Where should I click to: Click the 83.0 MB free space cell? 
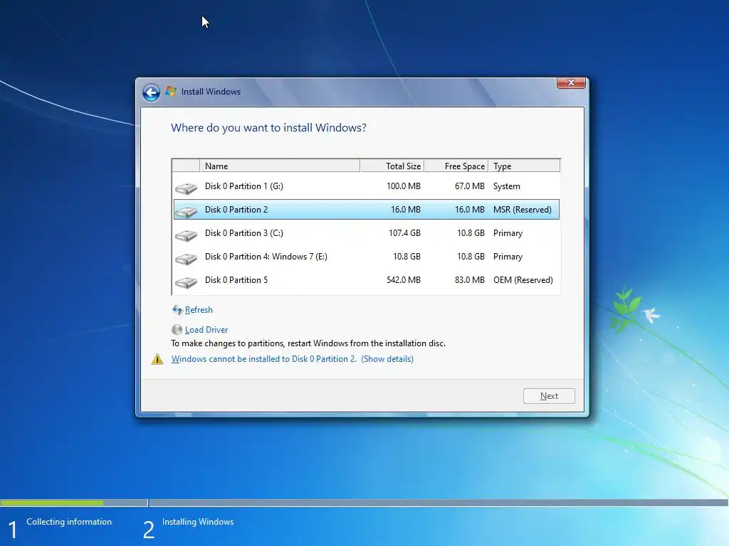470,280
